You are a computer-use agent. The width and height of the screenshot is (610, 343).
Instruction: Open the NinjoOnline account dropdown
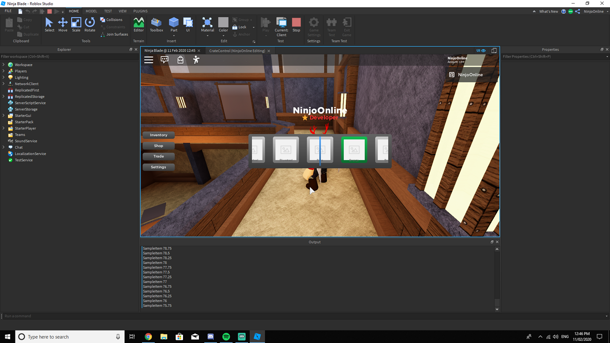click(595, 11)
